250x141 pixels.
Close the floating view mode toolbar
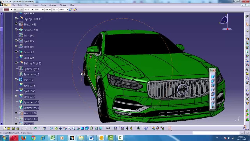(214, 70)
